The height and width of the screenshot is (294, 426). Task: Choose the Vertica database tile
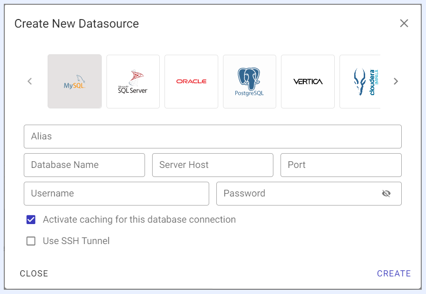pos(308,81)
